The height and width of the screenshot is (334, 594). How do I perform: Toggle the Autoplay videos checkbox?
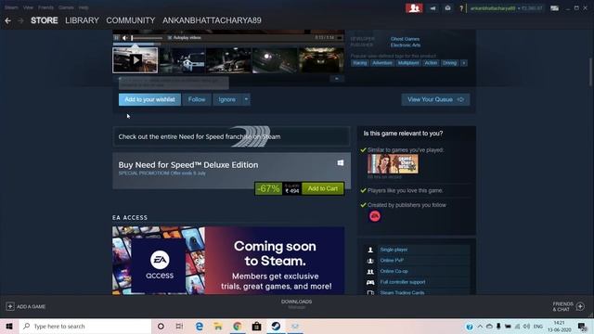170,38
